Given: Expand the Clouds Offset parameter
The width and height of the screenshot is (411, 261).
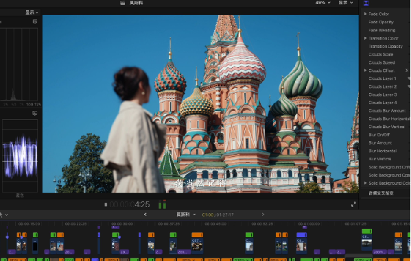Looking at the screenshot, I should tap(365, 71).
